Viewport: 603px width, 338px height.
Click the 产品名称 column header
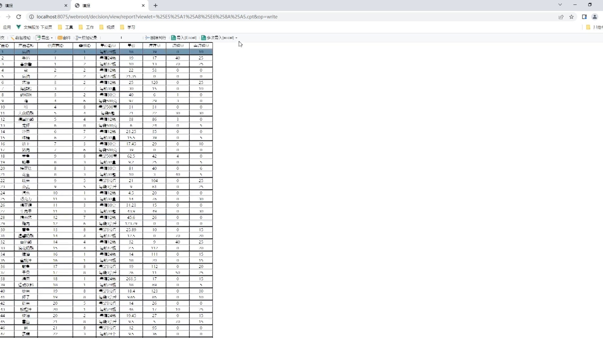tap(26, 46)
